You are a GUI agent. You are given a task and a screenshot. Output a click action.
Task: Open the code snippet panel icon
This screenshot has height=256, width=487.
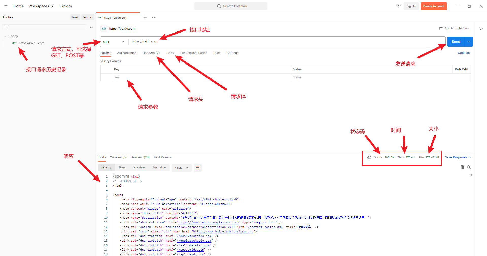tap(481, 28)
